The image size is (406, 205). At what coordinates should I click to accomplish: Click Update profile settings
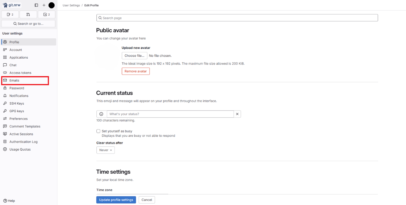click(x=116, y=200)
